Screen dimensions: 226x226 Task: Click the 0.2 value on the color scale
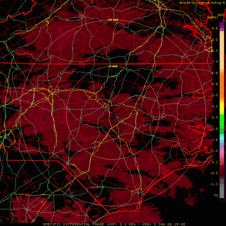(x=215, y=162)
